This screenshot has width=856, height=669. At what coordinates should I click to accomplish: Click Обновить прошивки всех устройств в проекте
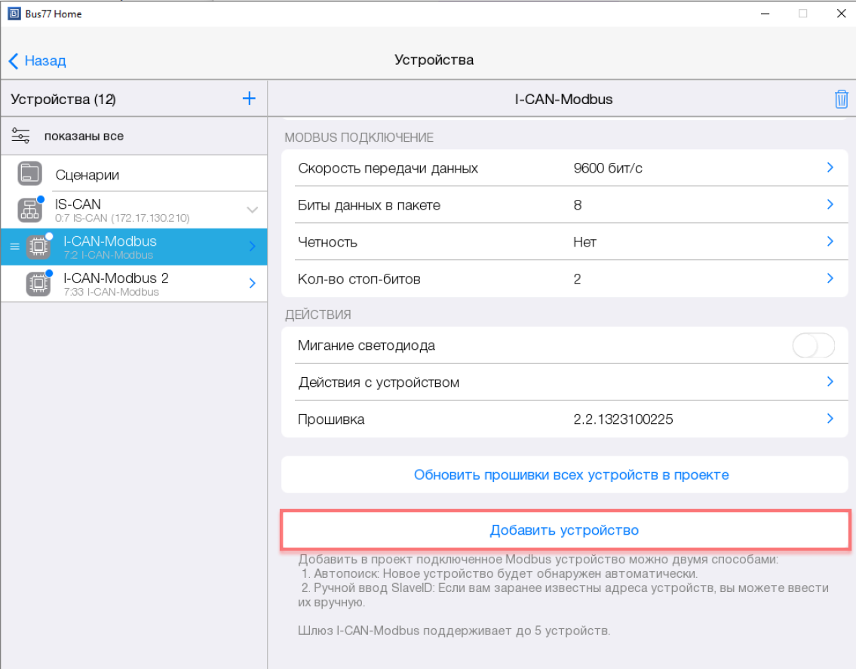tap(571, 475)
